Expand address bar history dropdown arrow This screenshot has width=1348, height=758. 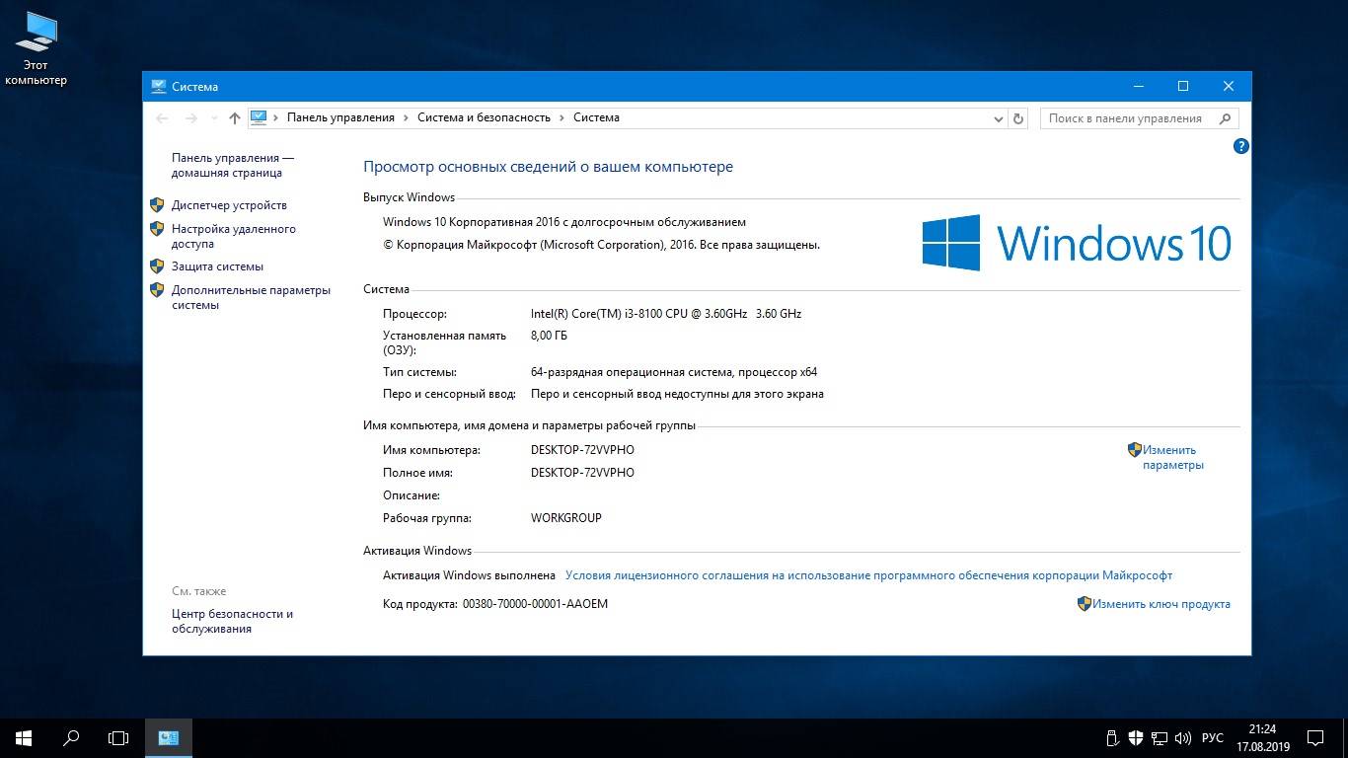click(998, 118)
